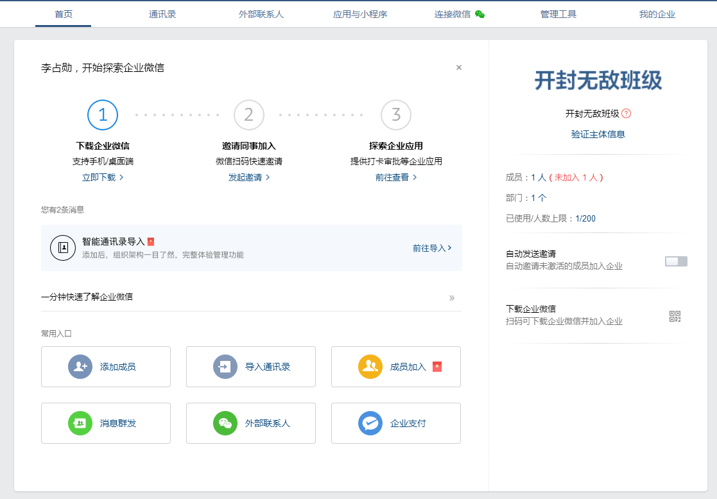Click the 智能通讯录导入 contact book icon
The height and width of the screenshot is (499, 717).
(x=63, y=248)
